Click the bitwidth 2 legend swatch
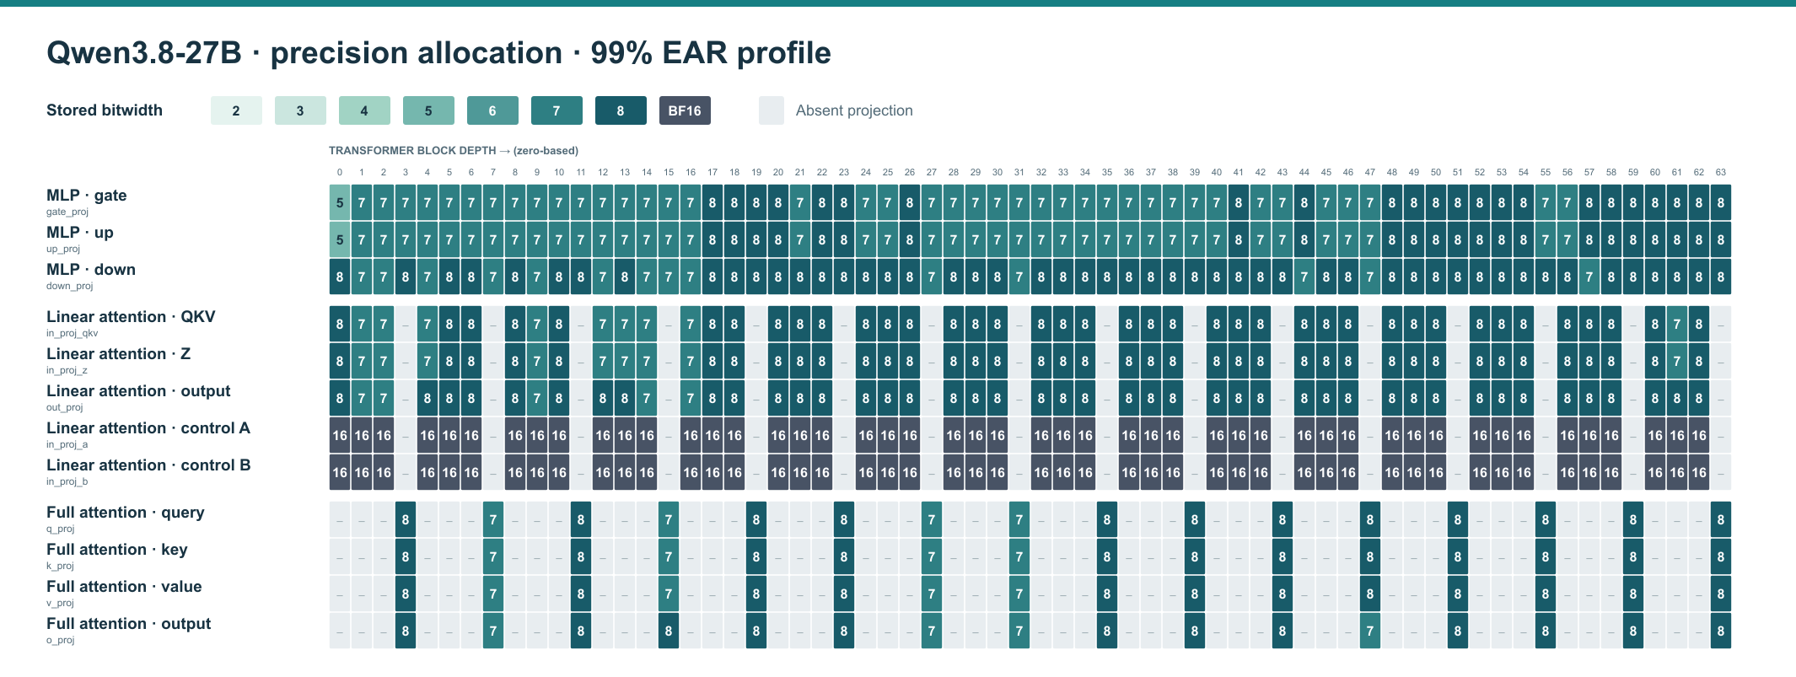Viewport: 1796px width, 677px height. pos(236,110)
